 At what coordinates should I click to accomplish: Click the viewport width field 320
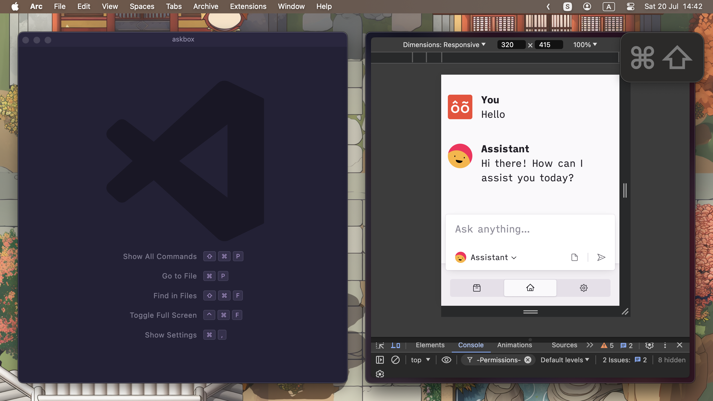(x=511, y=45)
